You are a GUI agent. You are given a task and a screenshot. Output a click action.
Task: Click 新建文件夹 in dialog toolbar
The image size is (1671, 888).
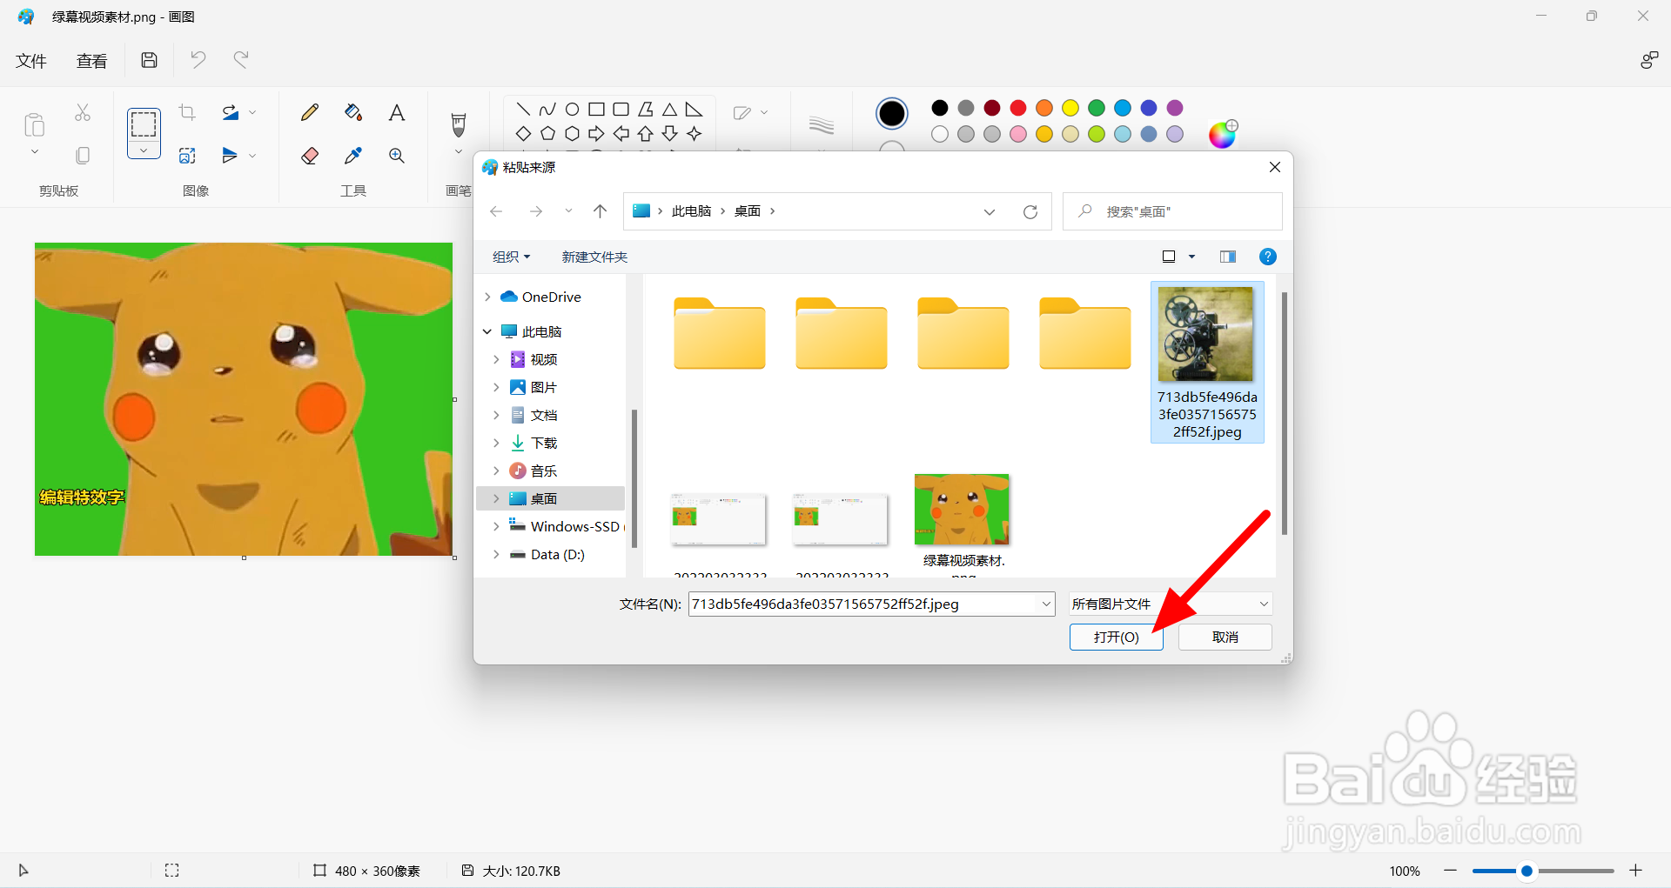[594, 257]
